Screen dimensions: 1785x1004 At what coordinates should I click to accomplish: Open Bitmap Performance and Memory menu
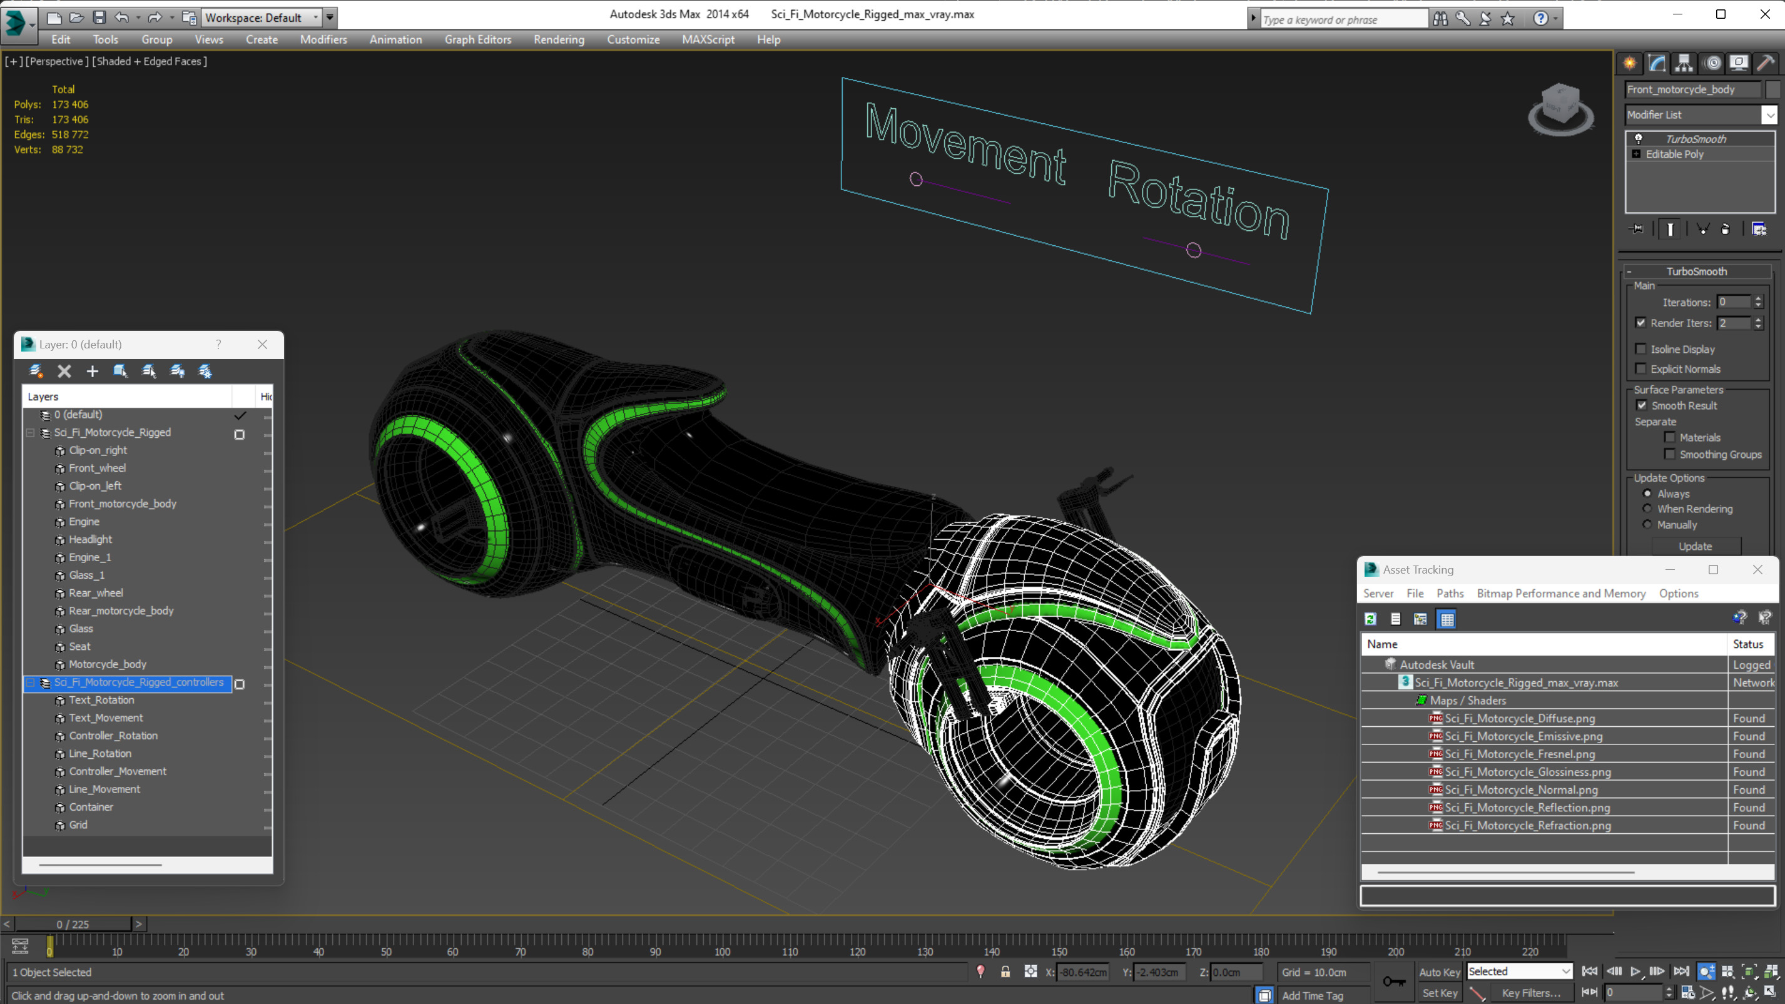pyautogui.click(x=1560, y=593)
